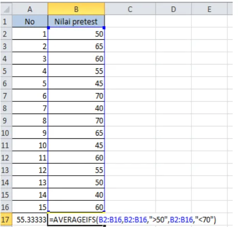Click the Select All corner triangle
238x227 pixels.
coord(6,9)
